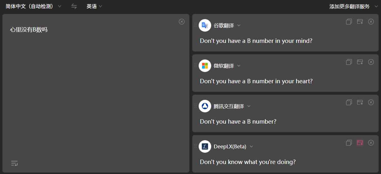Open the 英语 target language dropdown

click(x=94, y=6)
